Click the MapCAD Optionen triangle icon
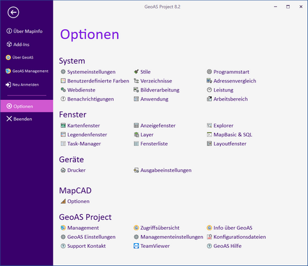Viewport: 308px width, 266px height. (63, 201)
